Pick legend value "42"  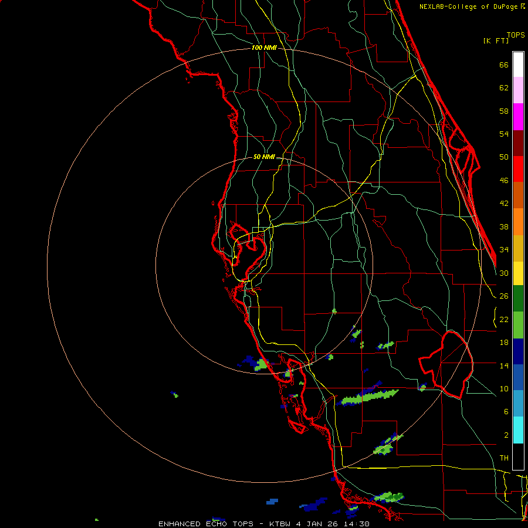tap(504, 204)
